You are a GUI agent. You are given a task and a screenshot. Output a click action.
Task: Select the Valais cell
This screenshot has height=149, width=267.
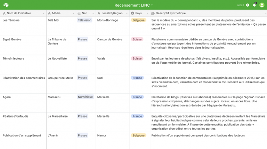[113, 65]
